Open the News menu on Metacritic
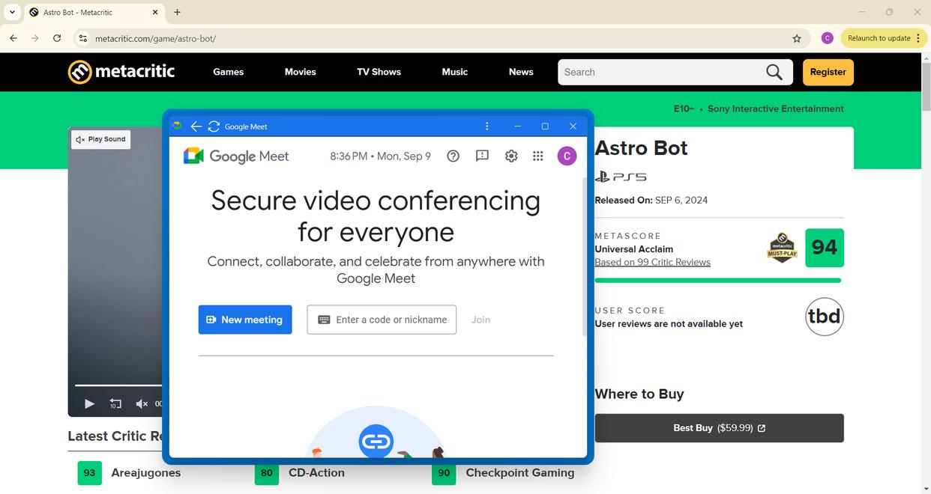Image resolution: width=931 pixels, height=494 pixels. tap(521, 72)
